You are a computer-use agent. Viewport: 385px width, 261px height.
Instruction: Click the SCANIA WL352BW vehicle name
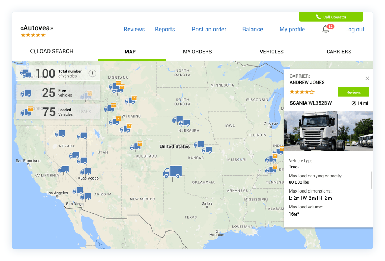311,103
